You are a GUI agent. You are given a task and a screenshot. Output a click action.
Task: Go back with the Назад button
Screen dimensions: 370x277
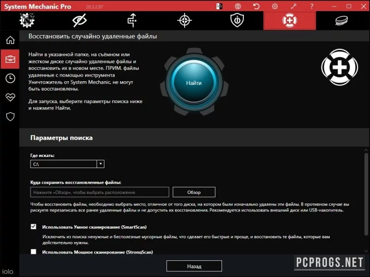(x=194, y=266)
